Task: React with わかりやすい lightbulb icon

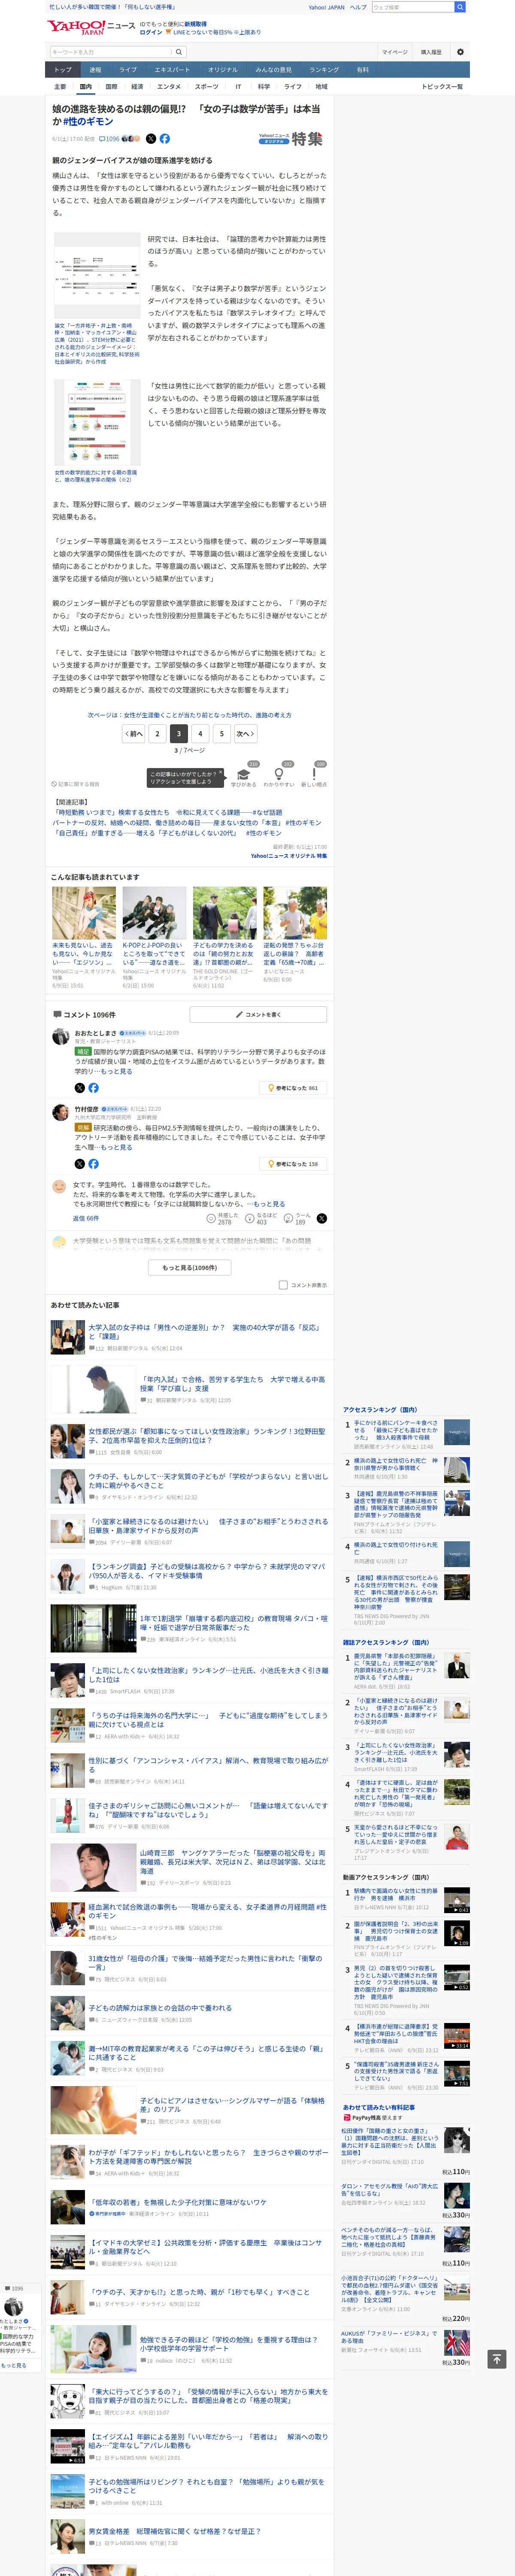Action: (279, 775)
